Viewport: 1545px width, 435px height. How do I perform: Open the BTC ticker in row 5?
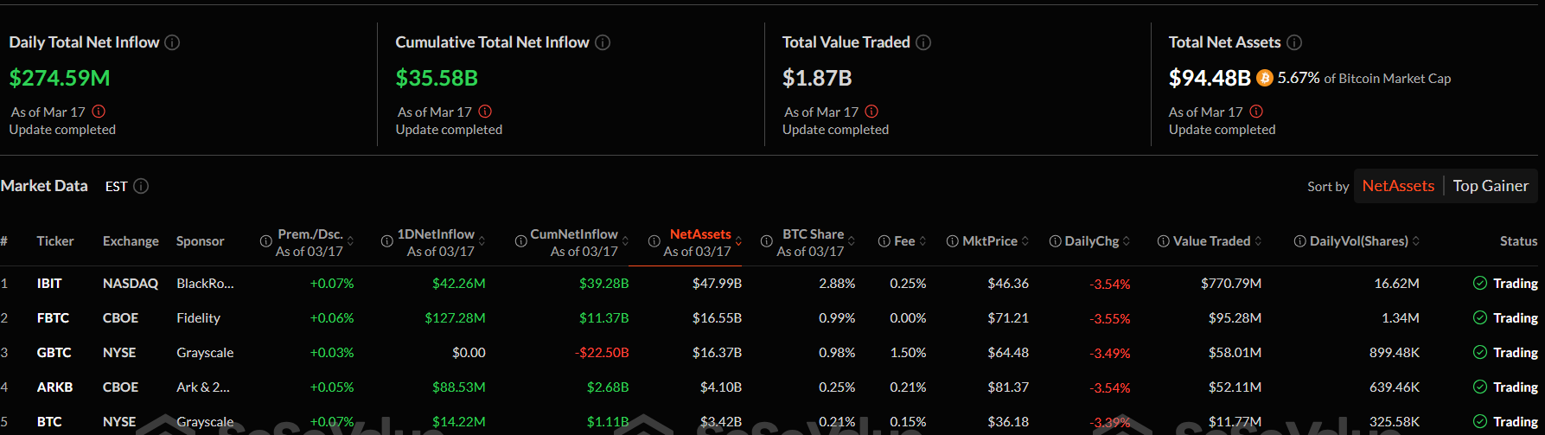point(49,421)
